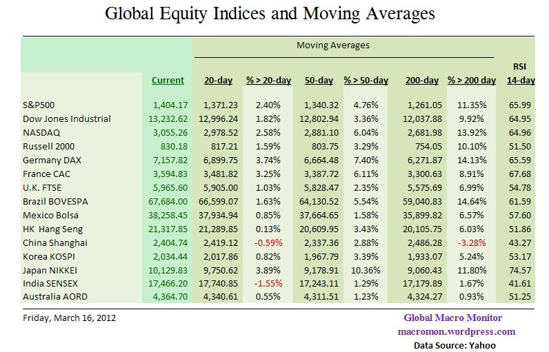Select the 20-day column header
The image size is (549, 352).
coord(218,81)
